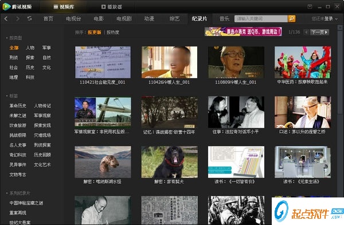Open the 往事：法拉奇对话邓小平 thumbnail

pyautogui.click(x=236, y=112)
